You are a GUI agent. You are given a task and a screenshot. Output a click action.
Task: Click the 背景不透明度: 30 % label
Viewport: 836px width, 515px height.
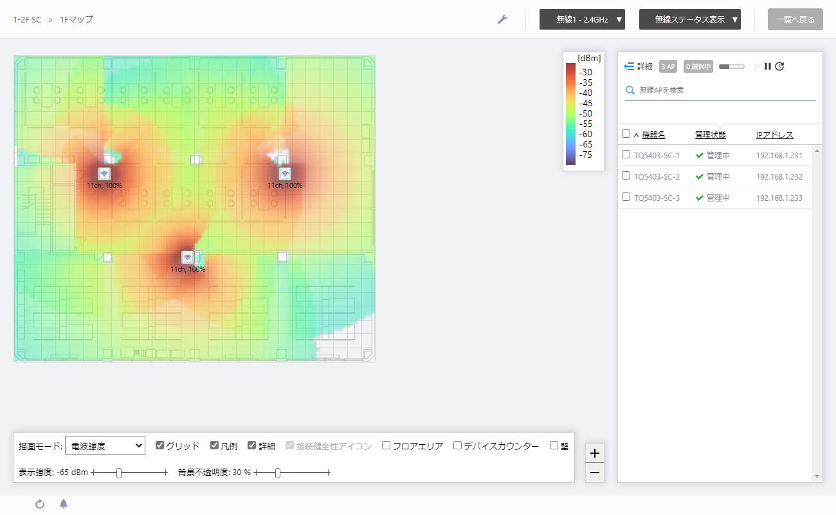click(x=214, y=473)
